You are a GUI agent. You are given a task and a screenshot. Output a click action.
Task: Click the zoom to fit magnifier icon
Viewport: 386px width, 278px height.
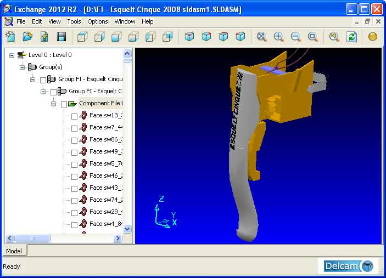pyautogui.click(x=261, y=37)
